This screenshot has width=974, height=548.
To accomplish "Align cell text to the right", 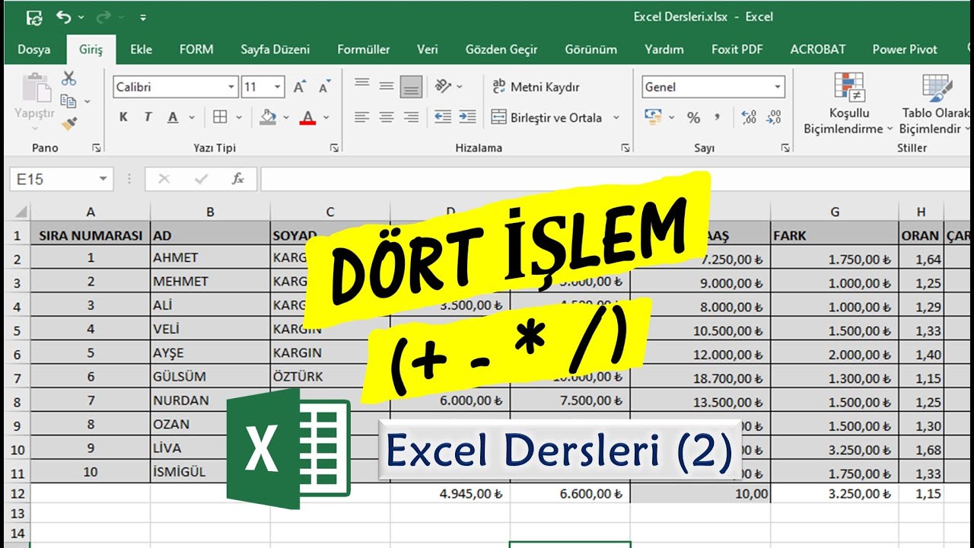I will pos(411,117).
